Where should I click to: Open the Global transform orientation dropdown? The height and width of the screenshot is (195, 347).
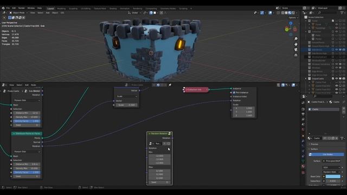point(134,13)
